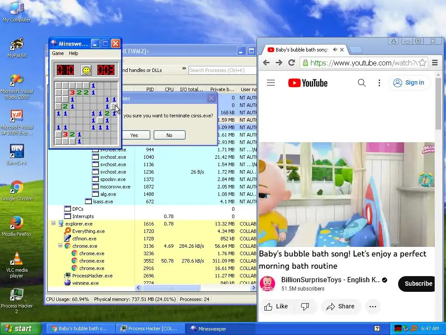446x335 pixels.
Task: Switch to Baby's bubble bath taskbar button
Action: point(80,329)
